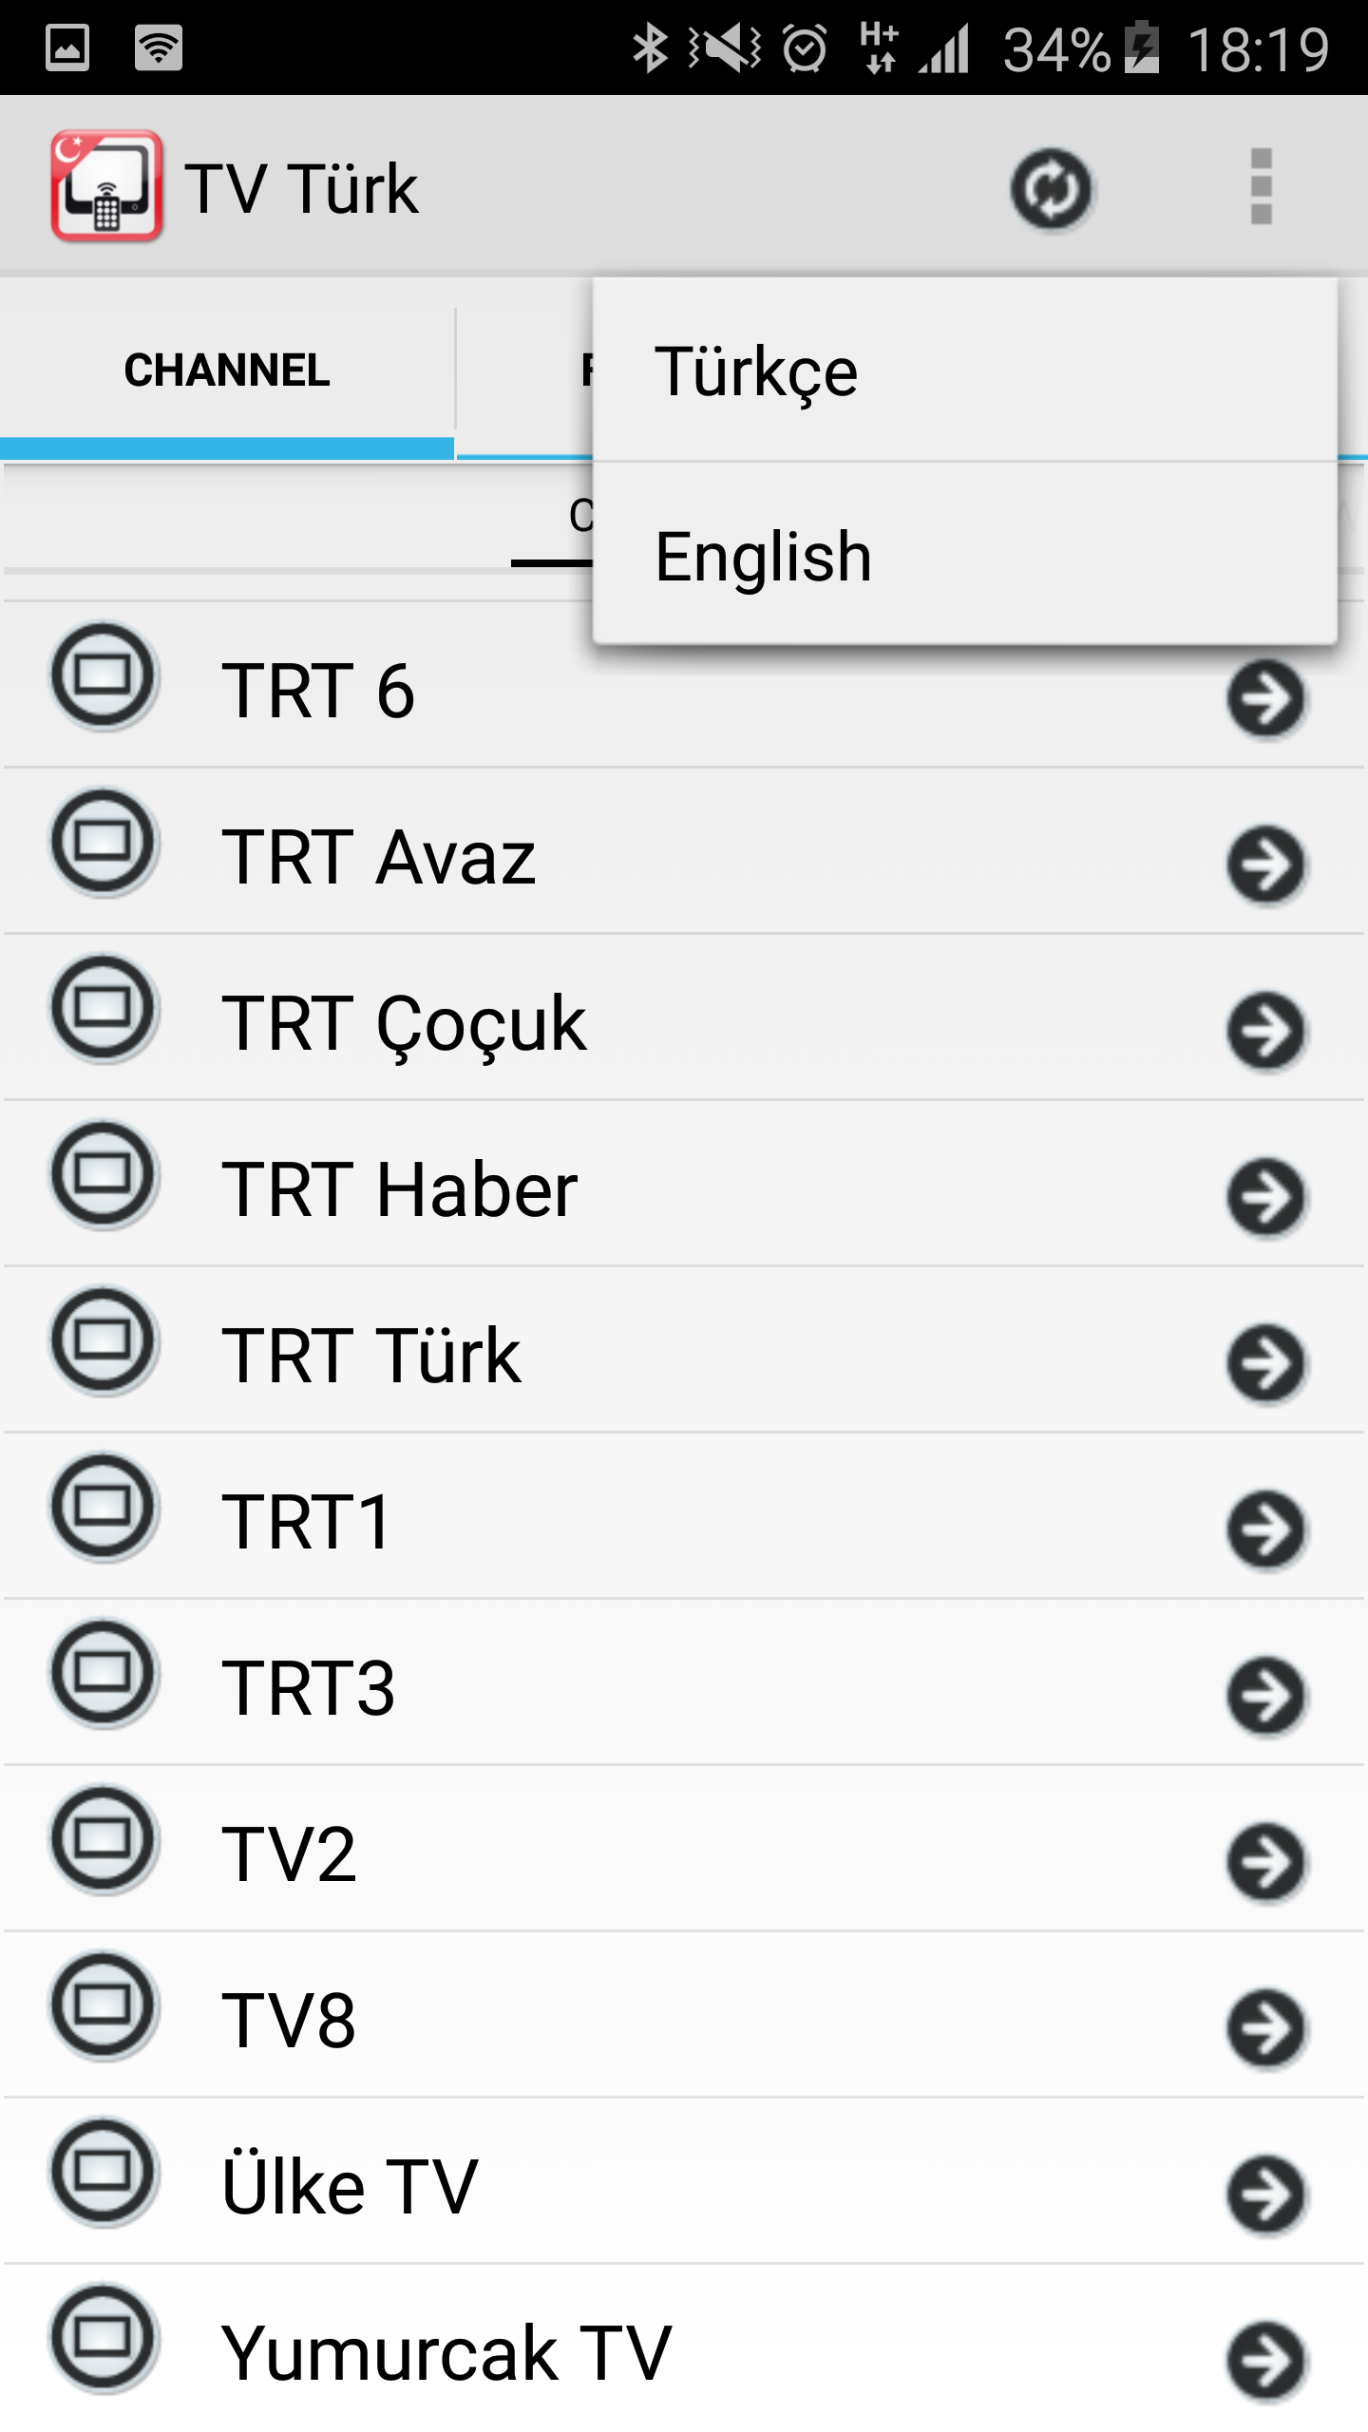
Task: Tap the arrow next to Ülke TV
Action: 1266,2194
